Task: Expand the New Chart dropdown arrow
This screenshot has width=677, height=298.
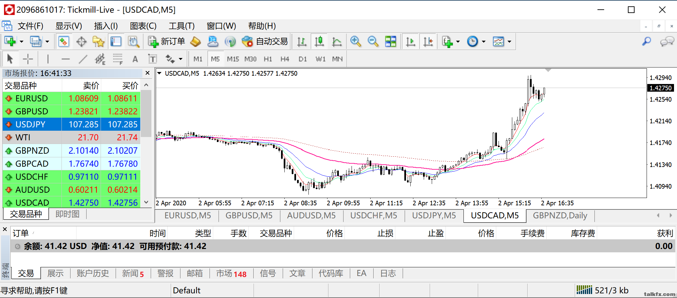Action: click(x=22, y=42)
